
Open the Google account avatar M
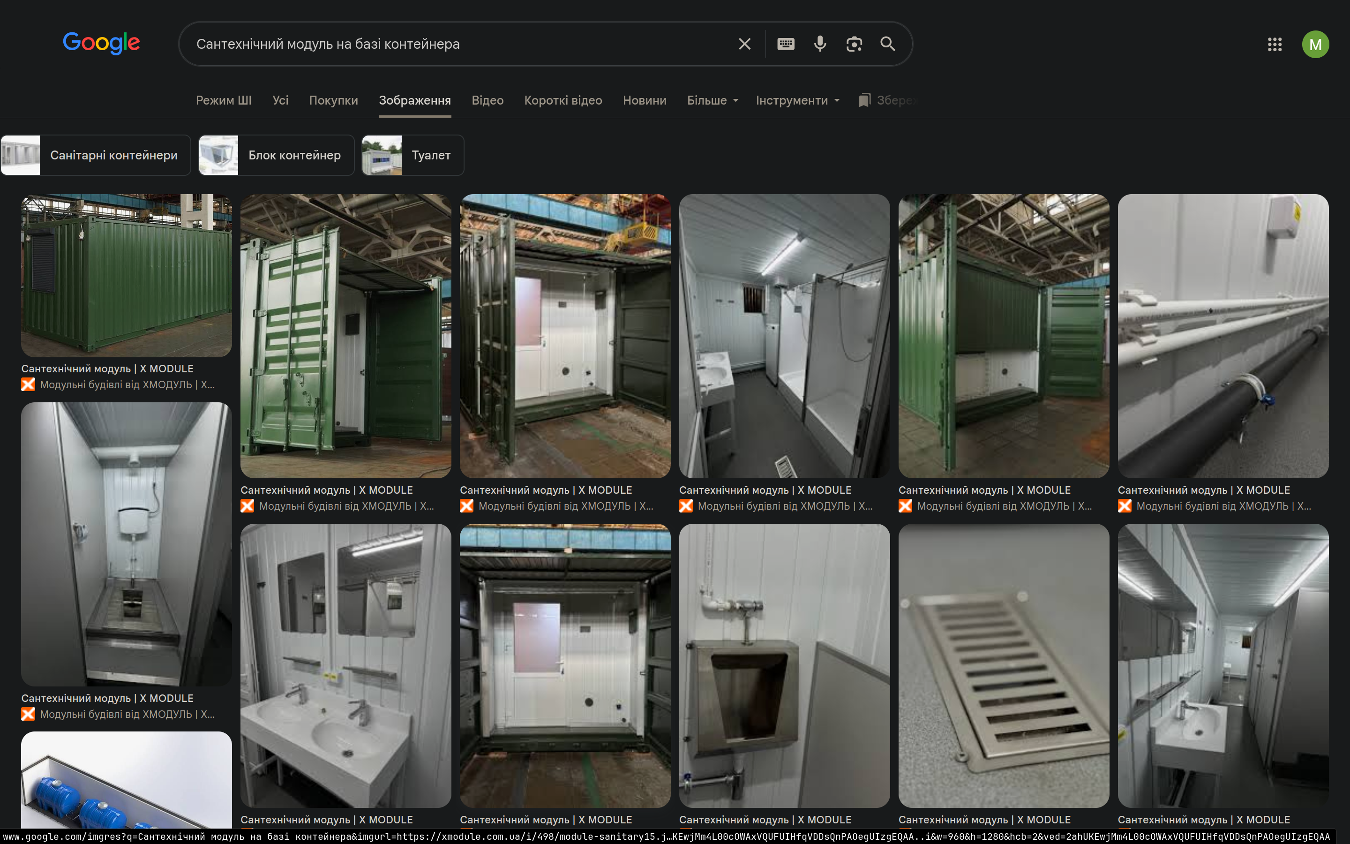point(1315,44)
